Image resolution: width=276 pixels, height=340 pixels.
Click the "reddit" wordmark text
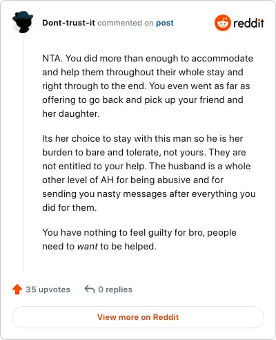(248, 23)
